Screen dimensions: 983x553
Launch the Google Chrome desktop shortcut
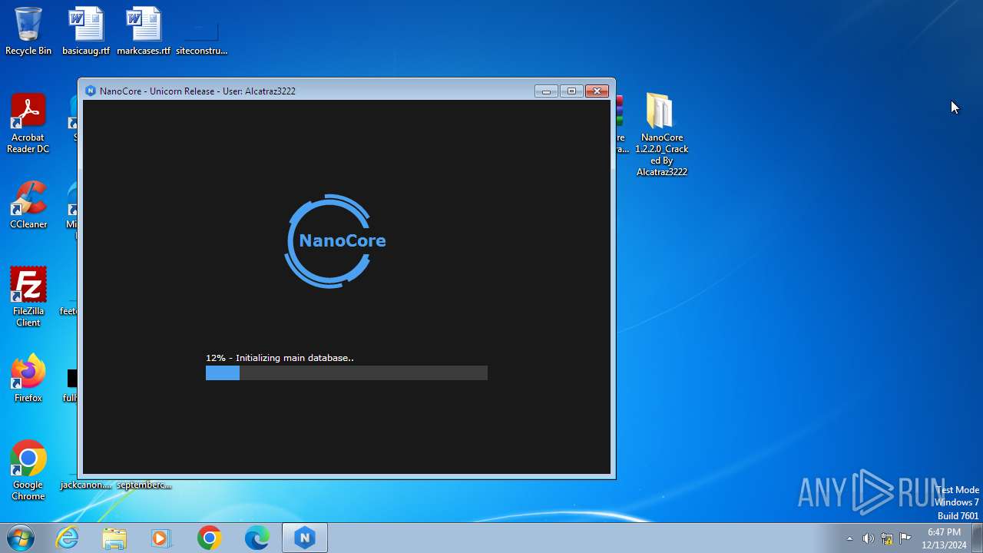click(28, 470)
